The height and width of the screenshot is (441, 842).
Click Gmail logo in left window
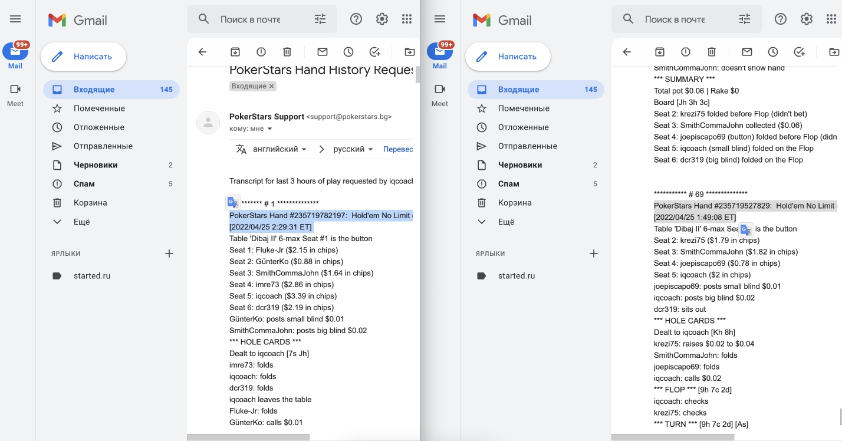tap(78, 20)
